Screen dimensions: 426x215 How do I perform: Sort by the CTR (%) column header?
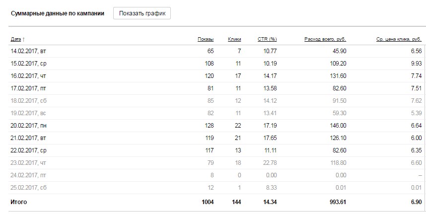point(267,39)
